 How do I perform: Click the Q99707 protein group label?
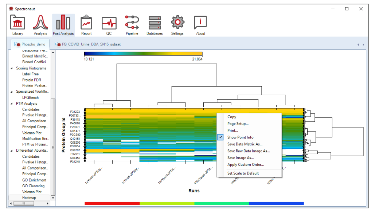pyautogui.click(x=75, y=150)
